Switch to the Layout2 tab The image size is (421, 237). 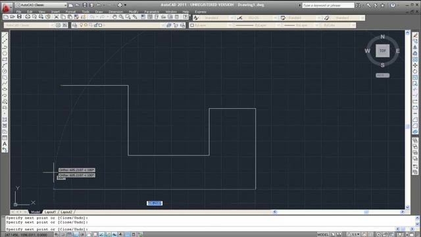click(66, 212)
